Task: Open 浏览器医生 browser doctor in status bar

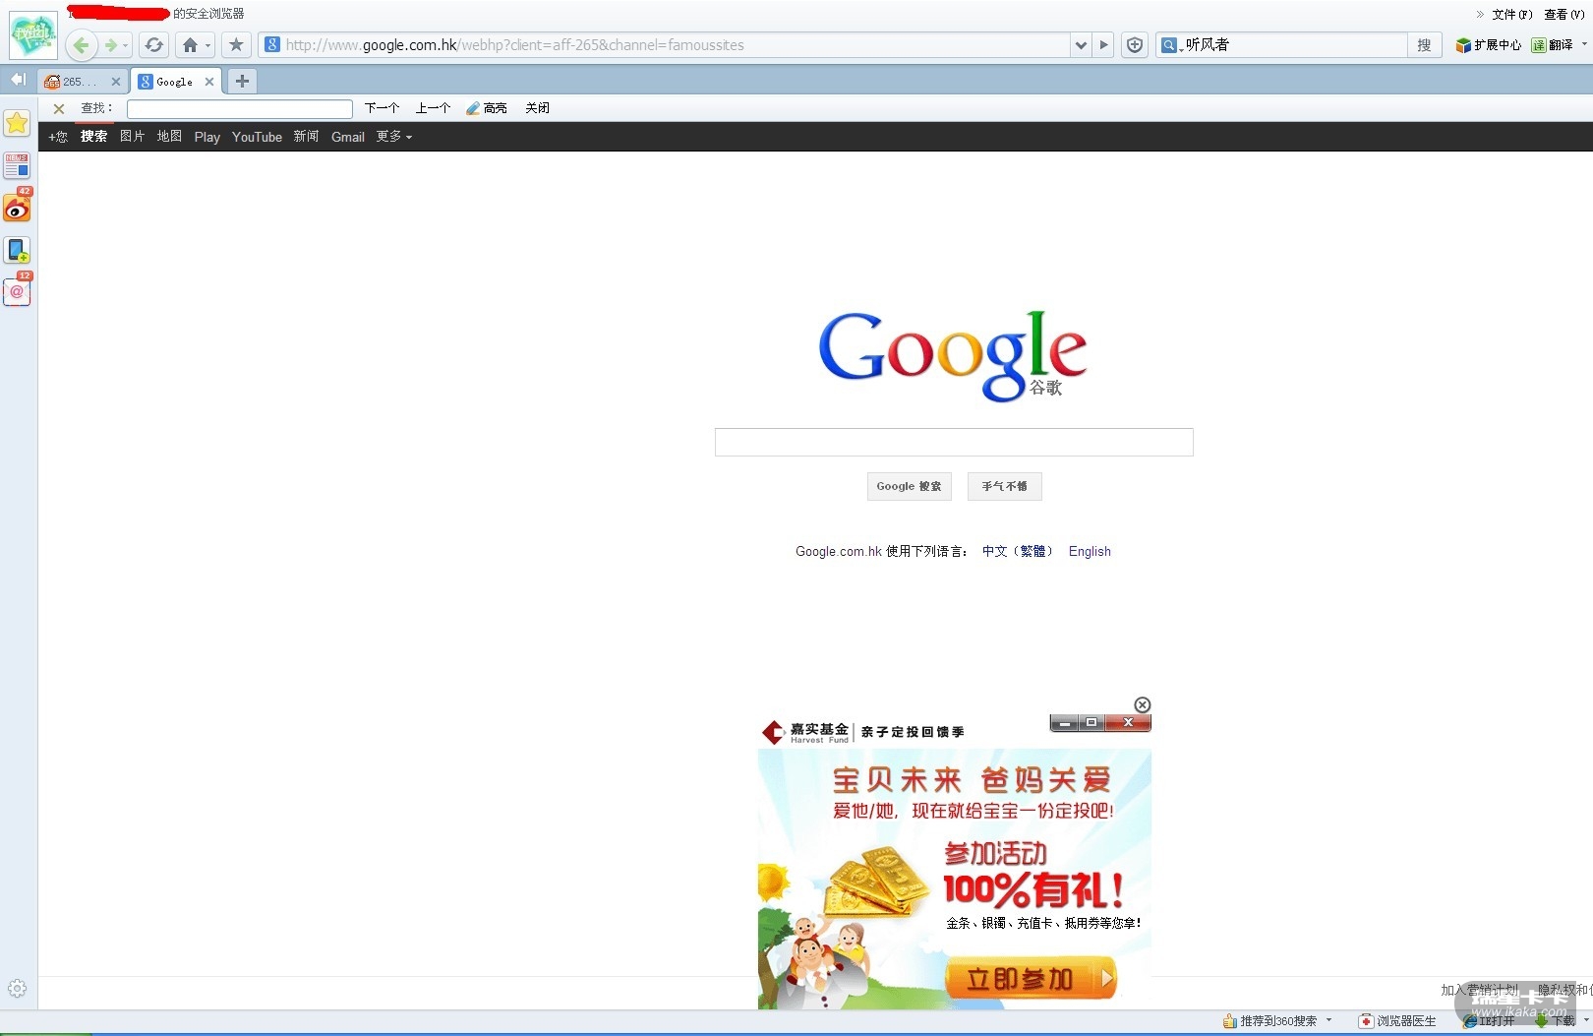Action: (1397, 1021)
